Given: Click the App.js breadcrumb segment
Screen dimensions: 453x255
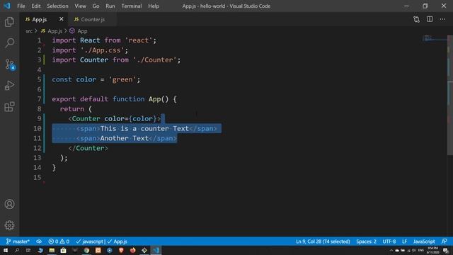Looking at the screenshot, I should (55, 31).
